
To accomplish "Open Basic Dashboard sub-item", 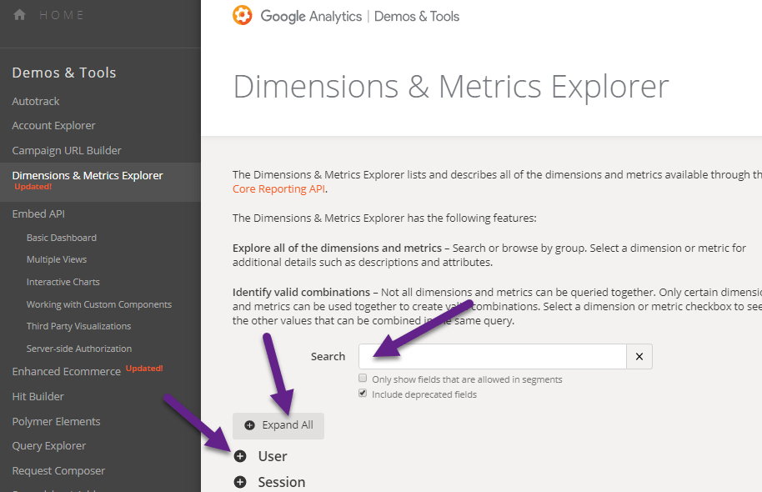I will point(62,238).
